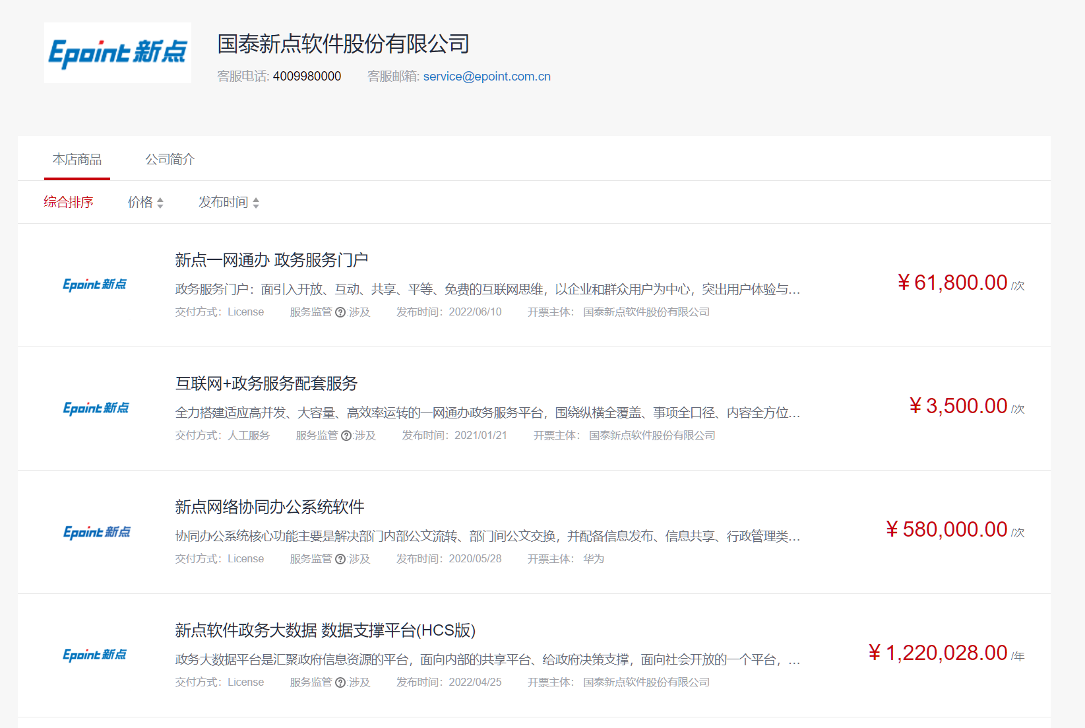Click thumbnail logo of 互联网+政务服务配套服务
Screen dimensions: 1085x728
(x=96, y=408)
